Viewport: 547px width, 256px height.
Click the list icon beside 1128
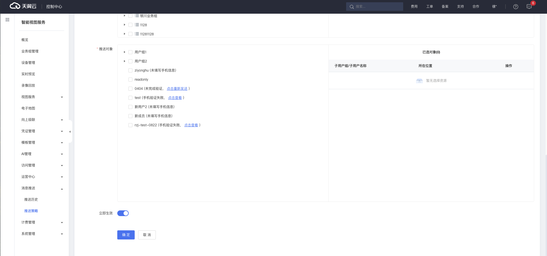tap(137, 25)
